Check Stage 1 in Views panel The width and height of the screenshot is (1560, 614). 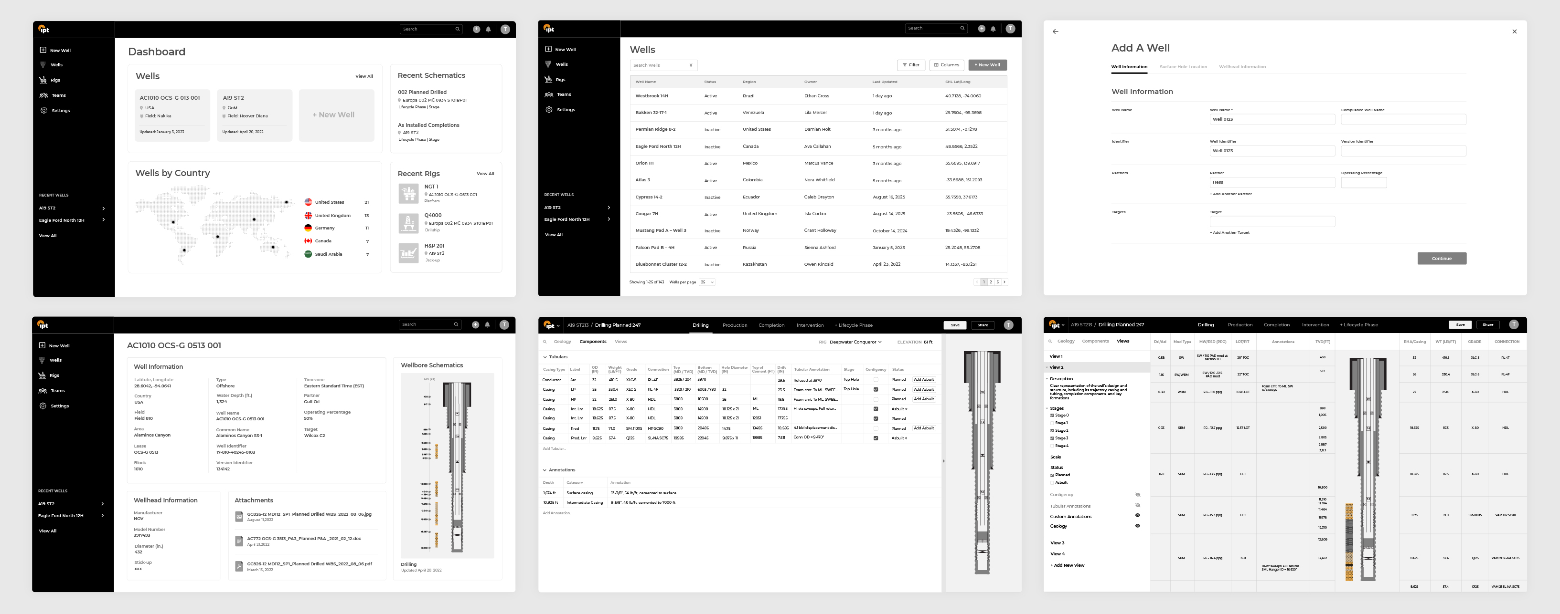[1052, 423]
